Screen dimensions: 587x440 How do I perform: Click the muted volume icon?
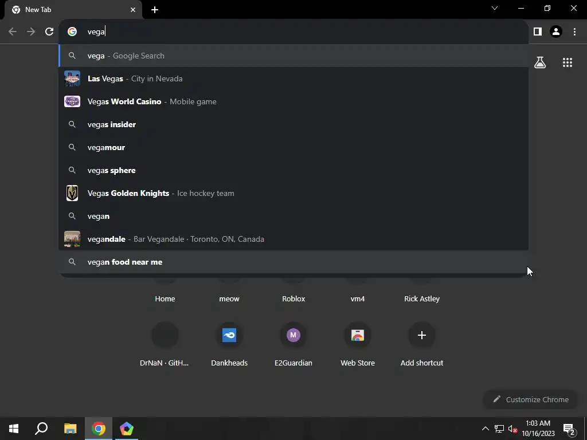[513, 429]
